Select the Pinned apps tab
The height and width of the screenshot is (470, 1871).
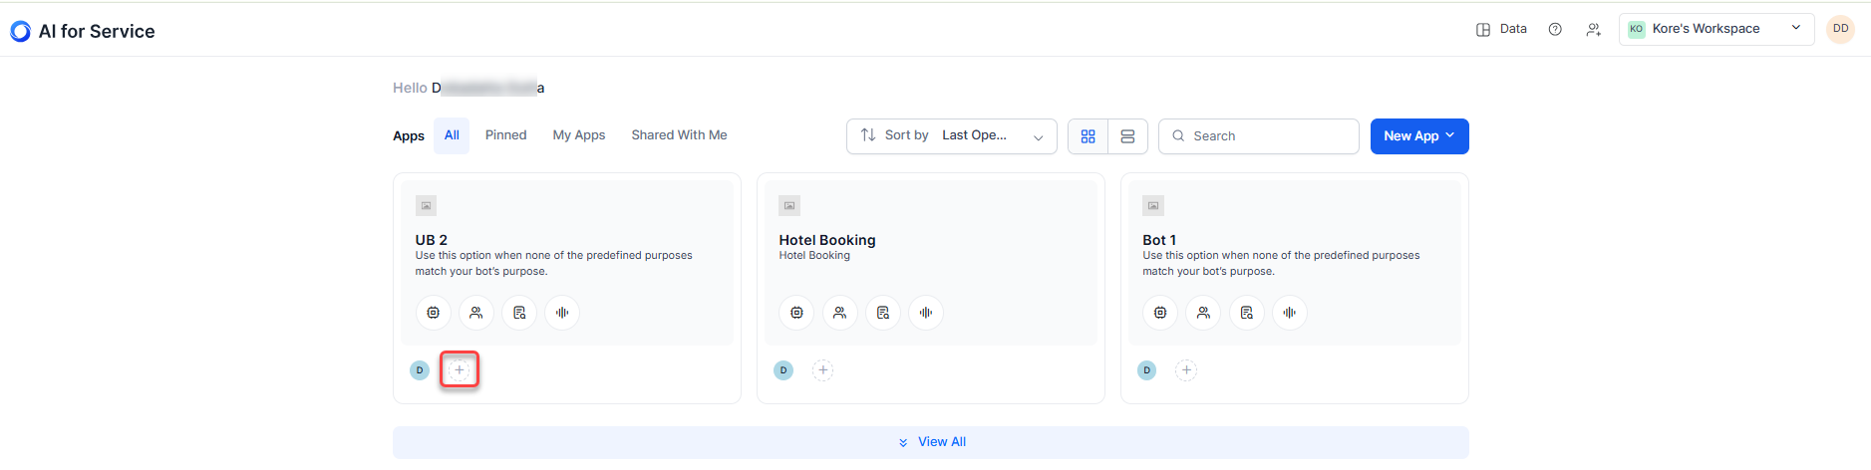[505, 135]
